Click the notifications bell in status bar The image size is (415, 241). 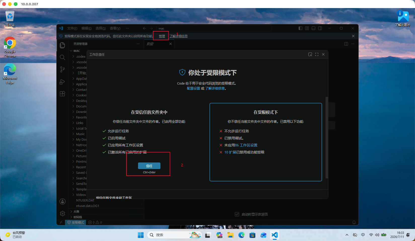[354, 222]
